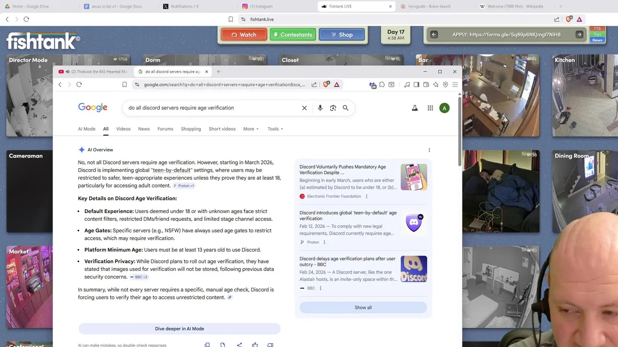The height and width of the screenshot is (347, 618).
Task: Click the Fishtank Contestants button
Action: point(293,35)
